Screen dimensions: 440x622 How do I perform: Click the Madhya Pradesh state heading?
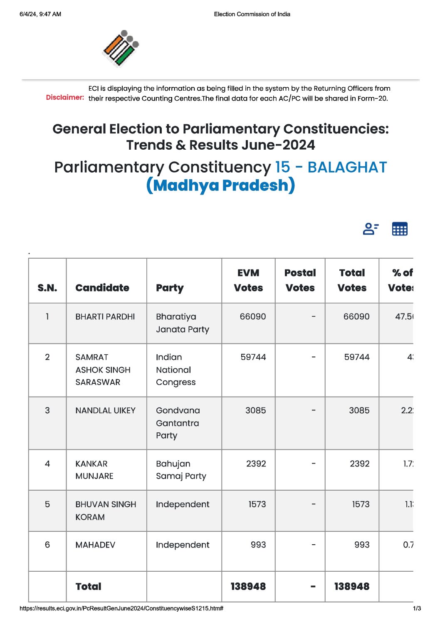[x=220, y=185]
